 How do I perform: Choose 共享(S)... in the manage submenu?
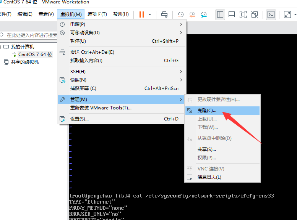click(222, 149)
